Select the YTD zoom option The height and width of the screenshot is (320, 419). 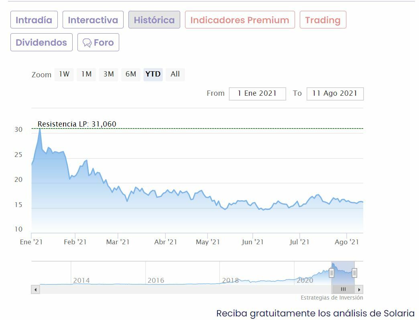coord(153,74)
